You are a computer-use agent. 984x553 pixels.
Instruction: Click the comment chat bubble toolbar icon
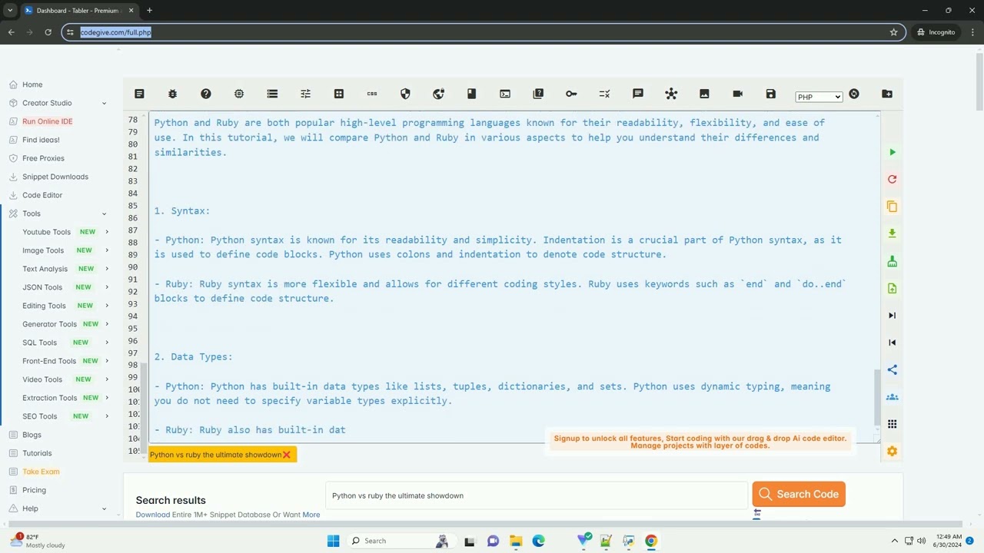(638, 94)
